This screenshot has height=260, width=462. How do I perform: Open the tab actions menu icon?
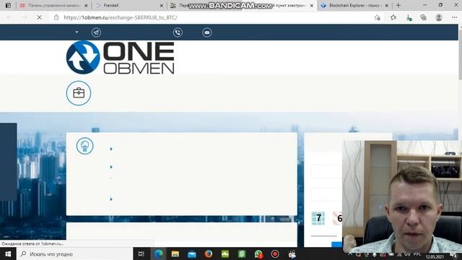click(x=8, y=5)
